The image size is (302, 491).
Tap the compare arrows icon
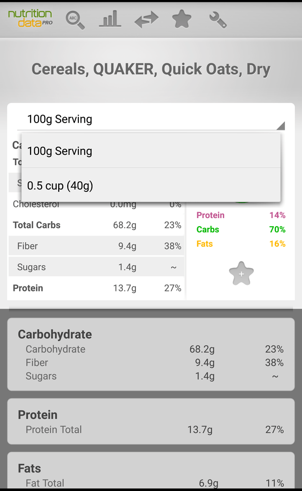pyautogui.click(x=146, y=20)
